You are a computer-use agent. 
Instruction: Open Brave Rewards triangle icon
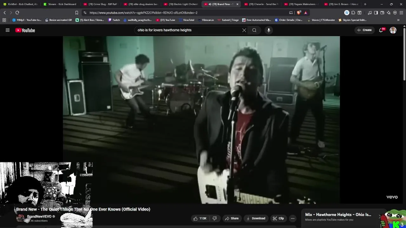305,13
